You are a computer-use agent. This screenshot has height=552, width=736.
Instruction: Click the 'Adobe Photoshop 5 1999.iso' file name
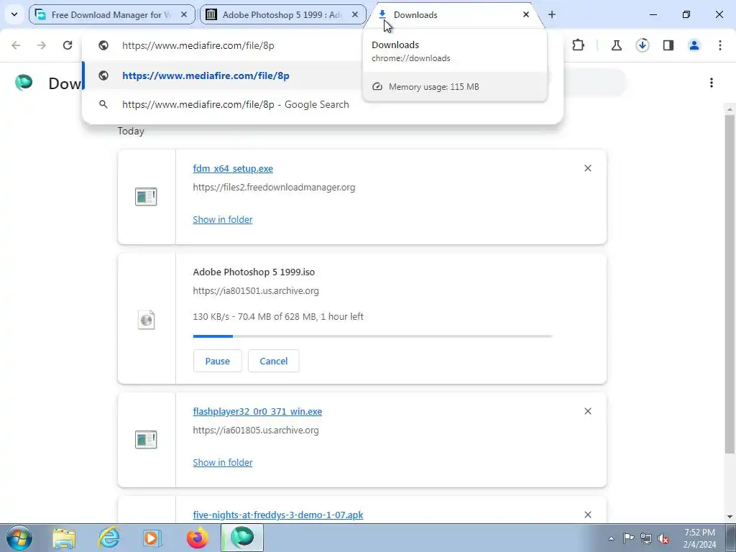coord(254,272)
